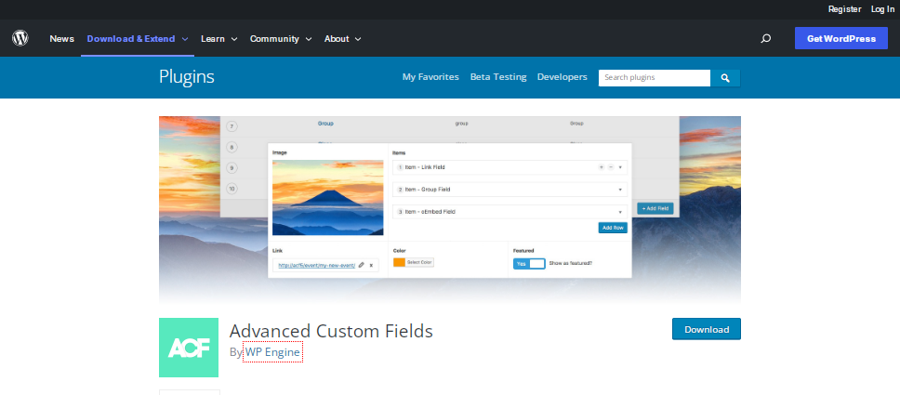Viewport: 900px width, 395px height.
Task: Open the site search magnifier icon
Action: [x=766, y=38]
